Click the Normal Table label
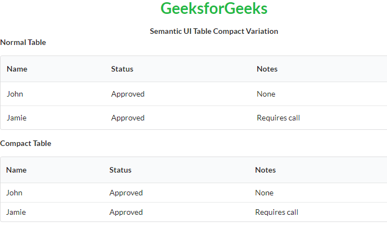Viewport: 387px width, 252px height. coord(23,42)
